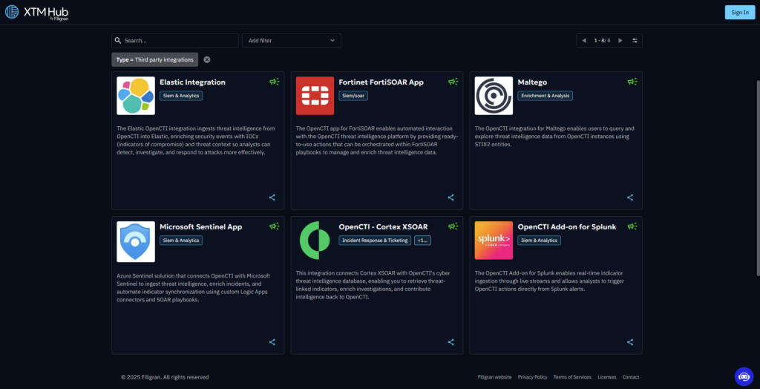
Task: Open the chatbot assistant icon
Action: tap(743, 376)
